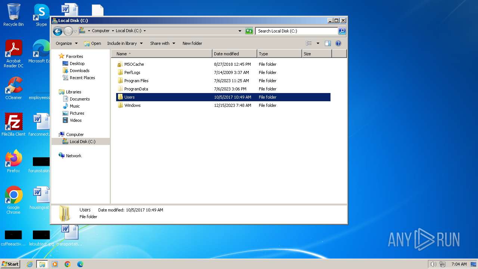Open the Documents library
Viewport: 478px width, 269px height.
pyautogui.click(x=80, y=99)
